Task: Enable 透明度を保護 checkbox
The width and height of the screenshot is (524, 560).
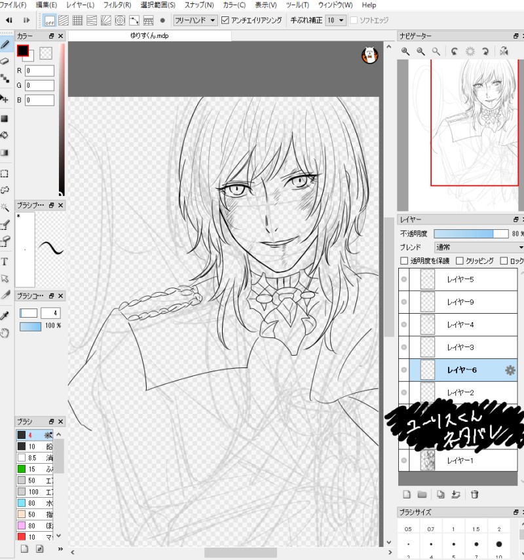Action: (x=404, y=261)
